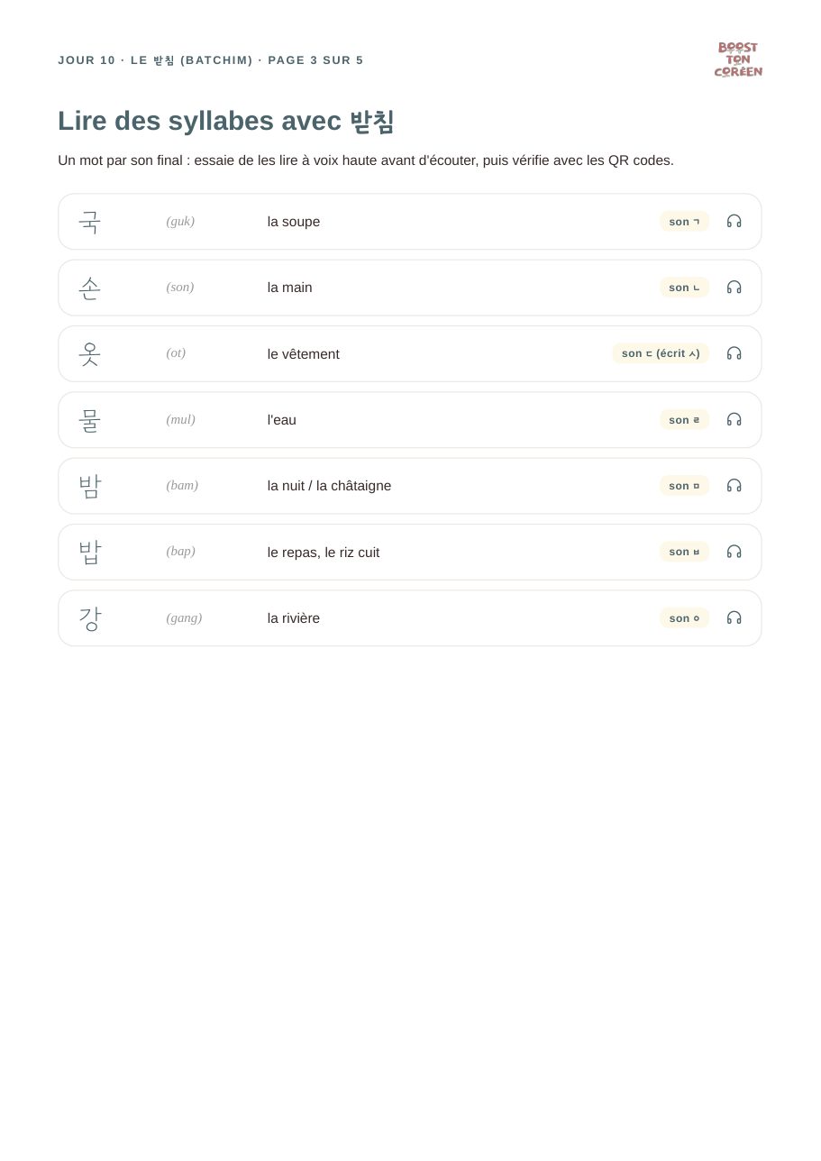821x1161 pixels.
Task: Play audio for 손 la main row
Action: [x=734, y=288]
